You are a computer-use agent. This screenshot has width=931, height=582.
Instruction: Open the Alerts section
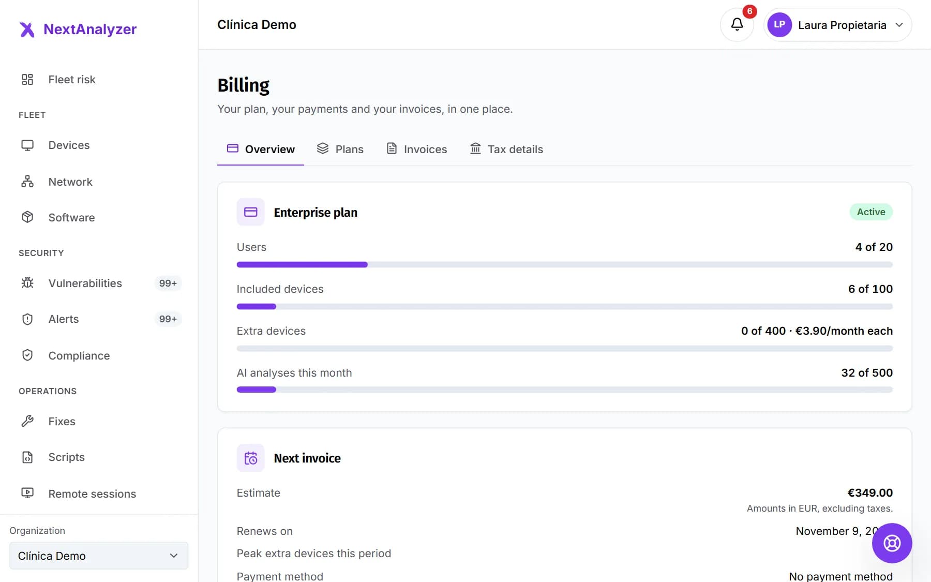tap(99, 319)
